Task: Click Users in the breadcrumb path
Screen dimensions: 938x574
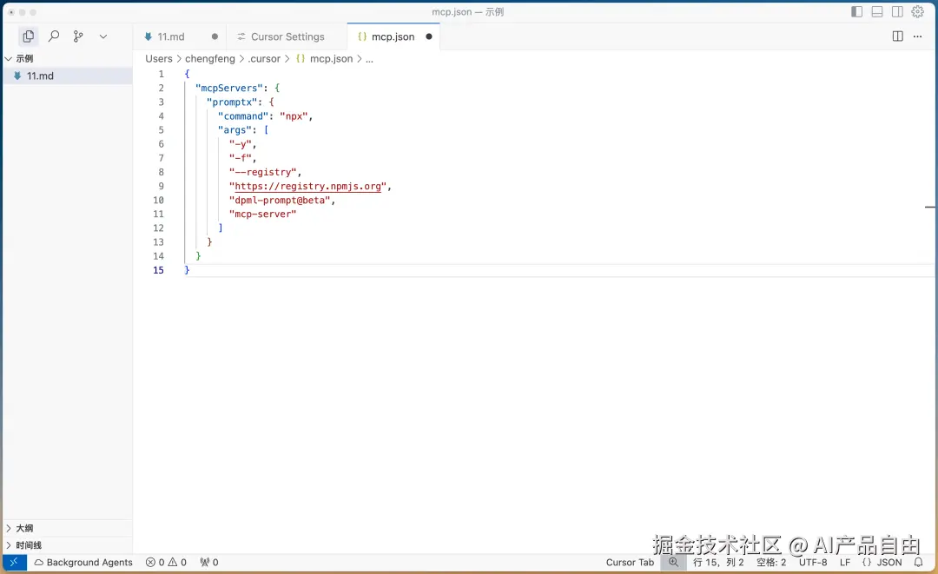Action: (159, 58)
